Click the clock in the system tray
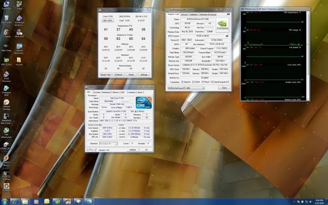The width and height of the screenshot is (328, 205). click(319, 202)
